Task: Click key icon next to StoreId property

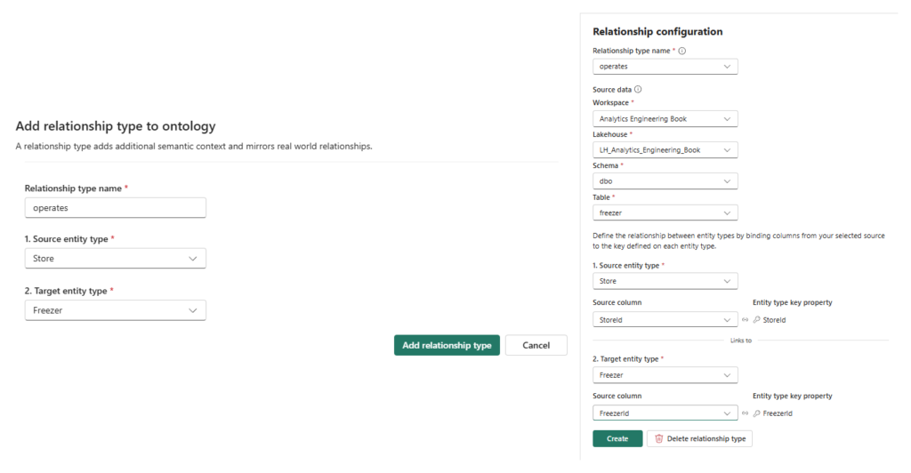Action: tap(756, 320)
